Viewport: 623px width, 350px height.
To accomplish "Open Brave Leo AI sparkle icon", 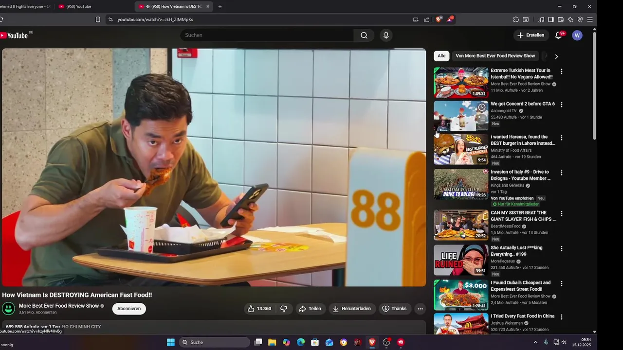I will tap(570, 19).
